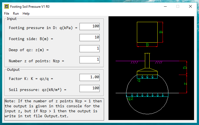Click the 'Input' group box heading
The height and width of the screenshot is (125, 199).
click(12, 19)
